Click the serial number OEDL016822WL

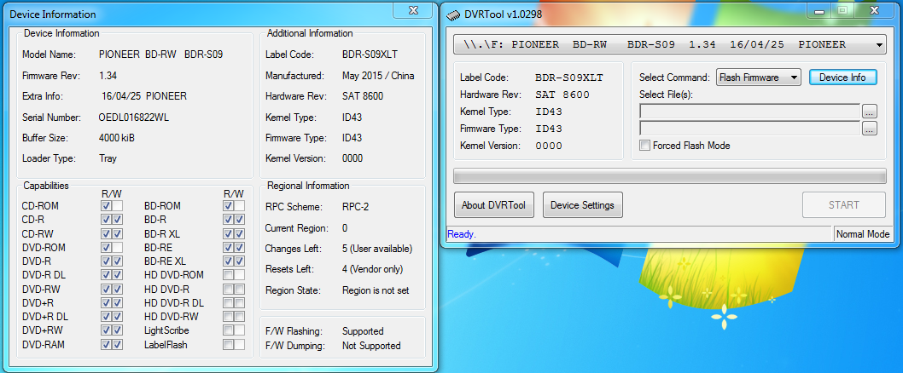134,118
